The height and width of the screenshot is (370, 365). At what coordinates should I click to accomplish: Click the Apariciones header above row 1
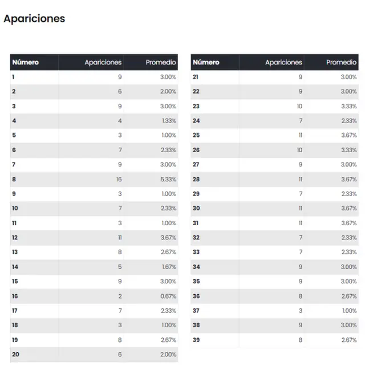(103, 62)
